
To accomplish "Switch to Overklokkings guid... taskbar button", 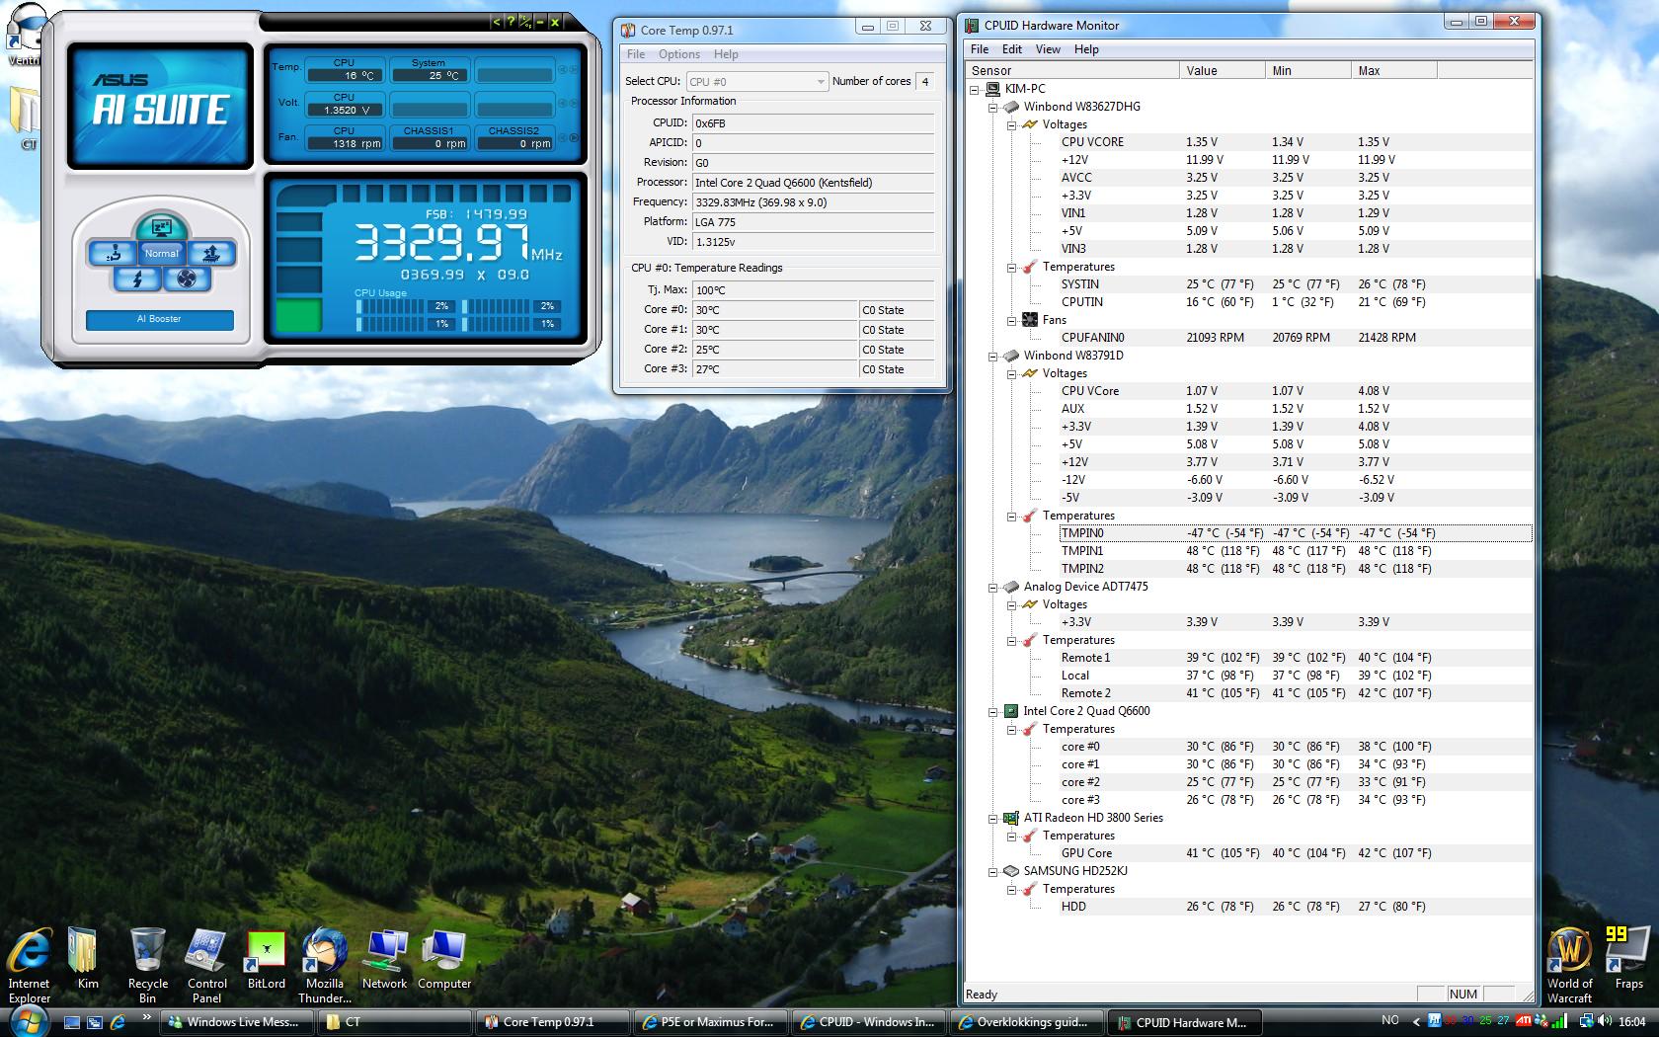I will (x=1027, y=1022).
